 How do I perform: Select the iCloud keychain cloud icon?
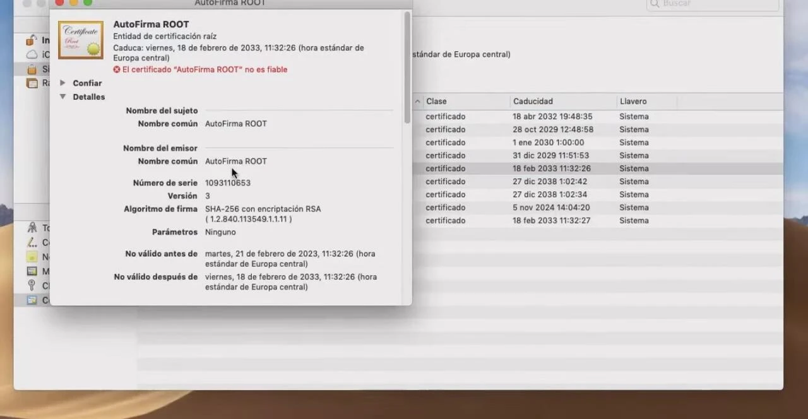tap(32, 55)
